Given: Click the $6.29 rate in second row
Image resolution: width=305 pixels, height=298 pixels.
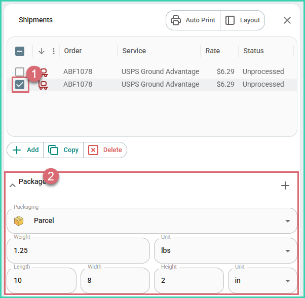Looking at the screenshot, I should click(225, 85).
